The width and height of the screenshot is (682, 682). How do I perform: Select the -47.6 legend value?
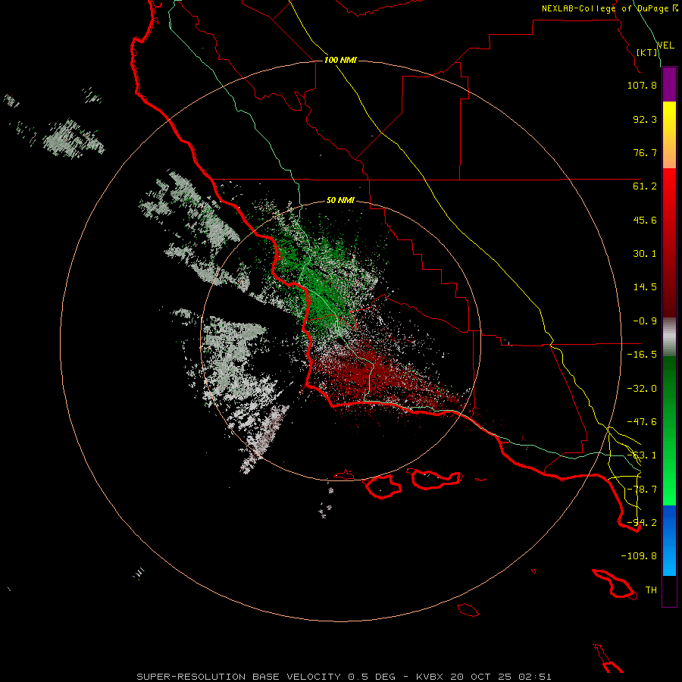click(x=642, y=422)
